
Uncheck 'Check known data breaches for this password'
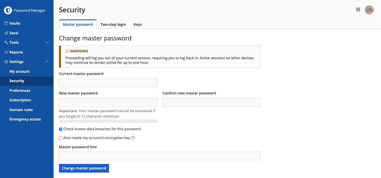click(60, 129)
